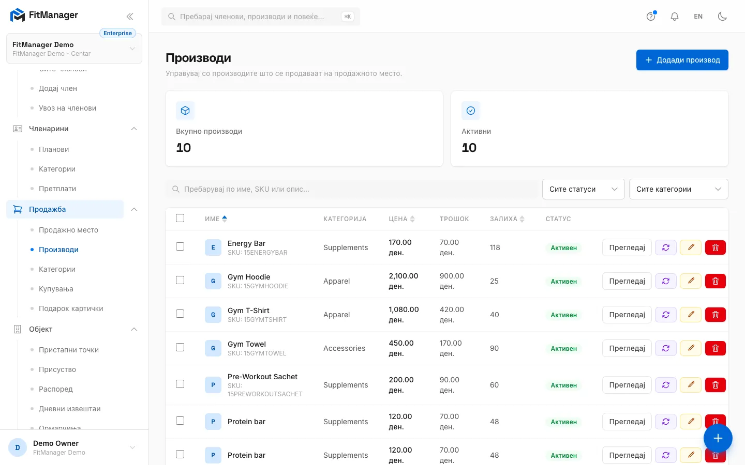The image size is (745, 465).
Task: Select all products with header checkbox
Action: [x=180, y=218]
